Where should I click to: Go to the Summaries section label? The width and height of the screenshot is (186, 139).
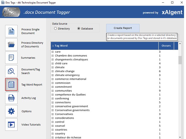(x=28, y=58)
